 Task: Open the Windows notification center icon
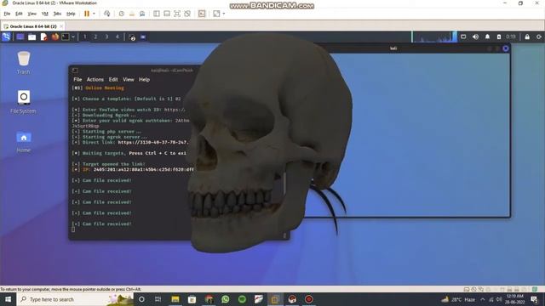534,299
